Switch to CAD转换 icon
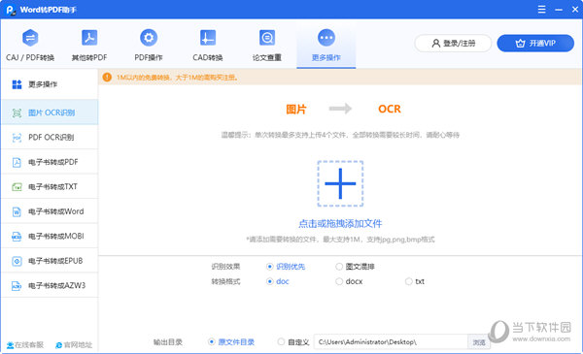 (x=208, y=38)
